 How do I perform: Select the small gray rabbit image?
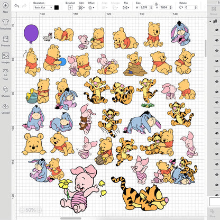coord(48,37)
